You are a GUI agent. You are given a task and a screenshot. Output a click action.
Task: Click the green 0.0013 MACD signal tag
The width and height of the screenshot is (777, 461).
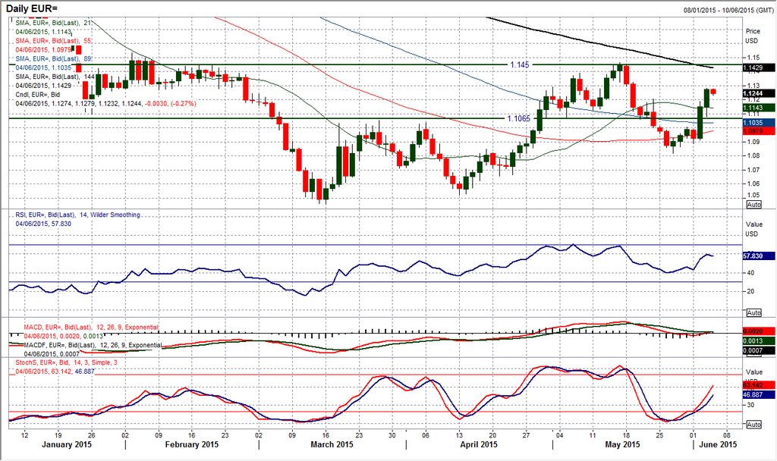point(759,341)
